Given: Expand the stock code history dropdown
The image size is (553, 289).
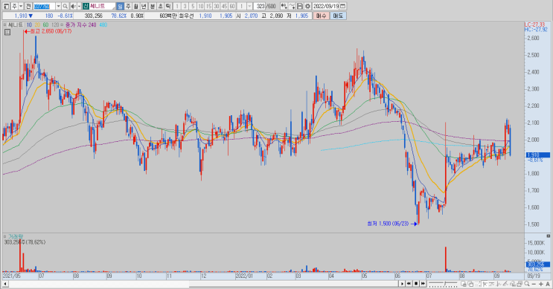Looking at the screenshot, I should [58, 7].
